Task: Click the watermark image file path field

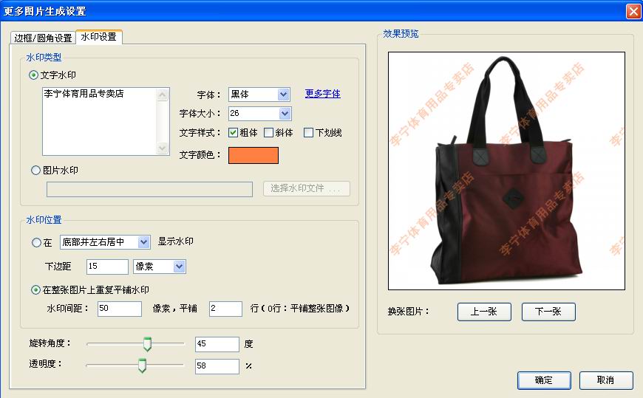Action: tap(150, 189)
